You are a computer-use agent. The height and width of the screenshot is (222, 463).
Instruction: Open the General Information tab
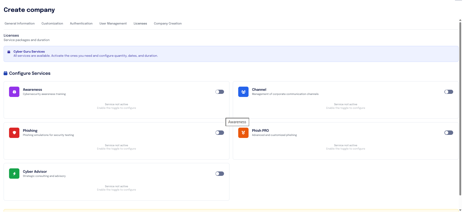point(20,23)
